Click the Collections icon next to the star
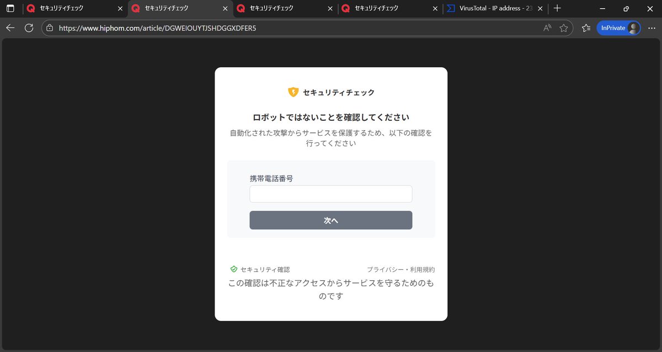 point(586,28)
